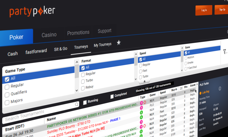Click the filter funnel icon
The height and width of the screenshot is (137, 228).
coord(225,51)
